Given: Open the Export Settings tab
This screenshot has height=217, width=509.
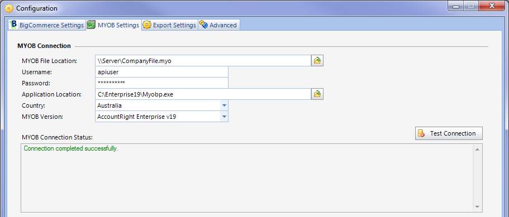Looking at the screenshot, I should click(x=170, y=25).
